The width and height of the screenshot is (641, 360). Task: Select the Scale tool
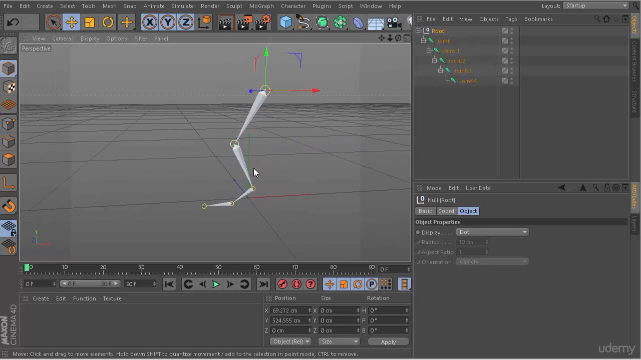click(91, 22)
